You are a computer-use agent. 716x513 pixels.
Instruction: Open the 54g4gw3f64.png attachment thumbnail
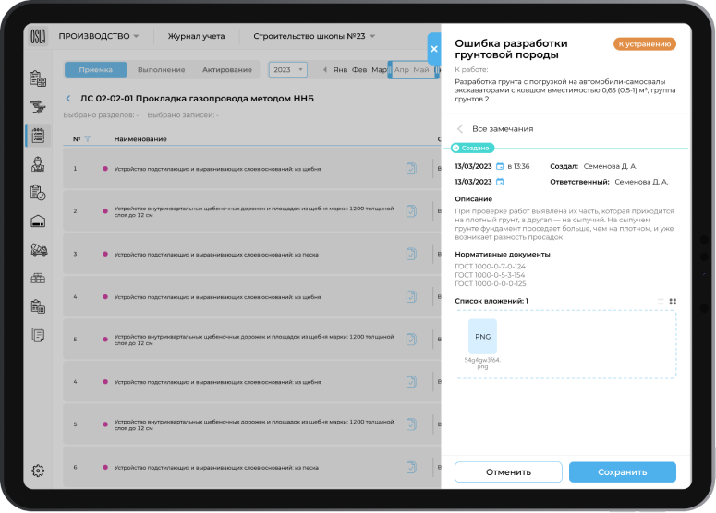[x=482, y=338]
